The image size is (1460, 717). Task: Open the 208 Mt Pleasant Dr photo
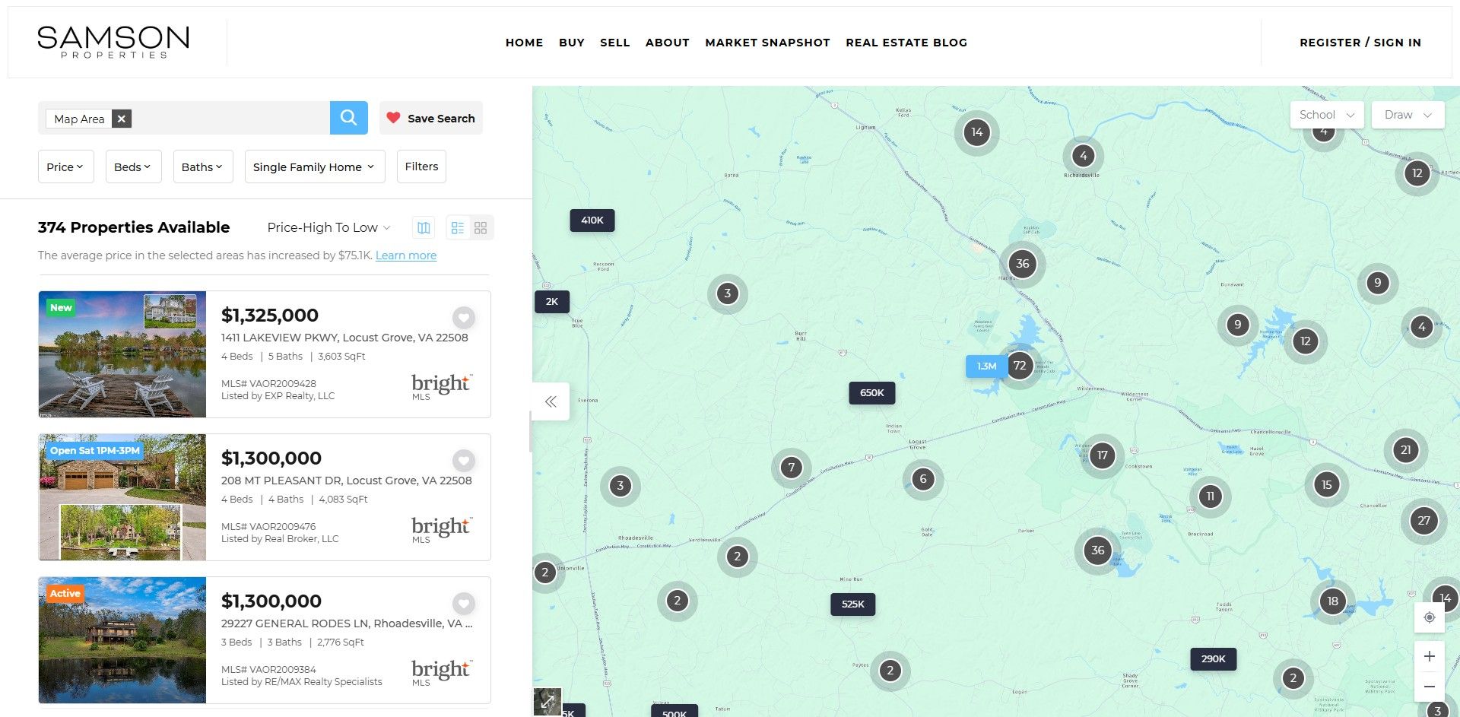(x=122, y=497)
